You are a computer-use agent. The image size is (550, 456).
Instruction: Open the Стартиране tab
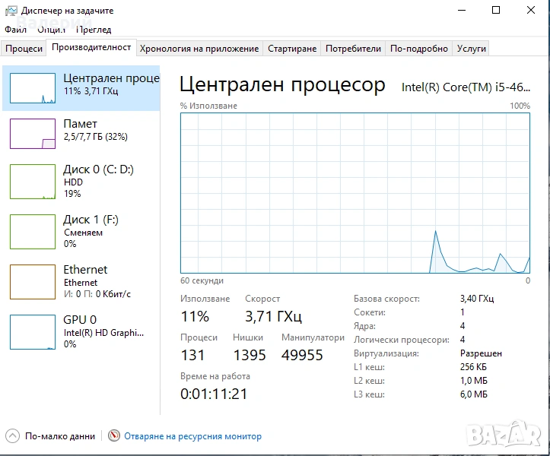(291, 49)
